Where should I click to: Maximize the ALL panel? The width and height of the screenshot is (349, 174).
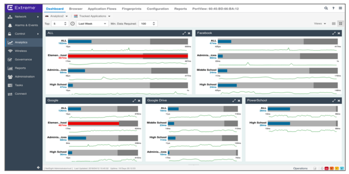pos(184,33)
